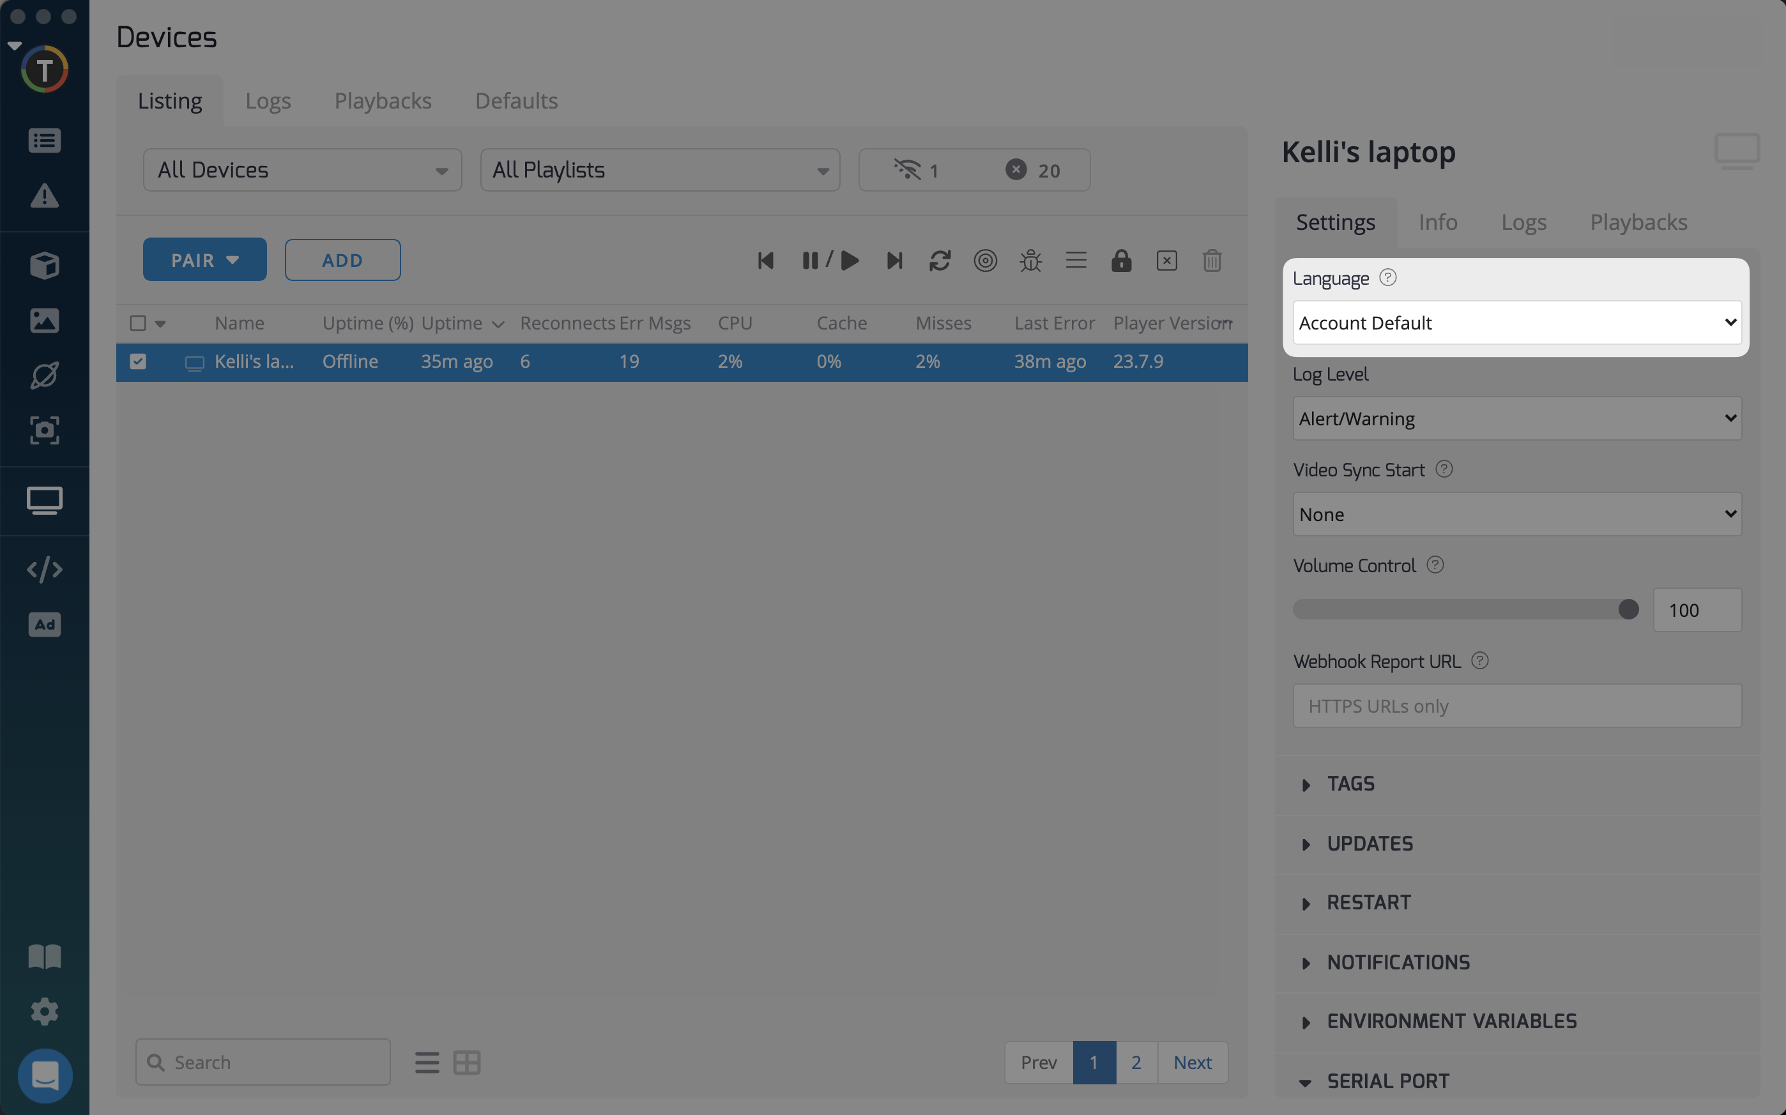1786x1115 pixels.
Task: Switch to the Defaults tab
Action: pyautogui.click(x=516, y=101)
